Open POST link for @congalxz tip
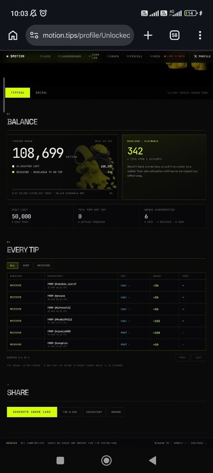Screen dimensions: 213x473 (x=125, y=344)
